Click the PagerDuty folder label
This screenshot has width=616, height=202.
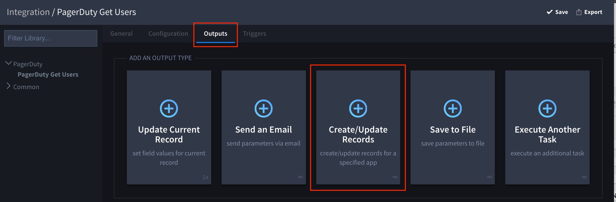(28, 64)
